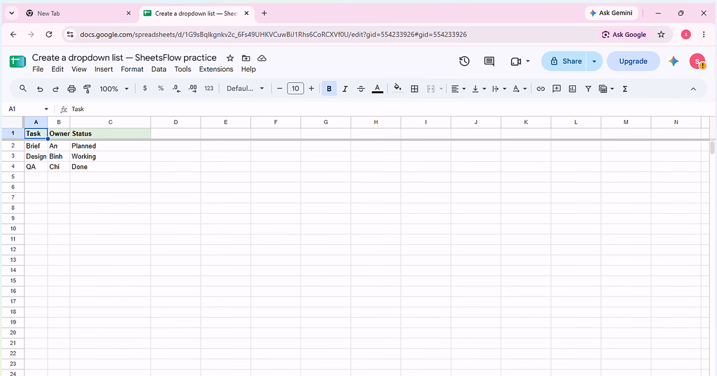Open vertical align dropdown
Image resolution: width=717 pixels, height=376 pixels.
click(x=479, y=88)
